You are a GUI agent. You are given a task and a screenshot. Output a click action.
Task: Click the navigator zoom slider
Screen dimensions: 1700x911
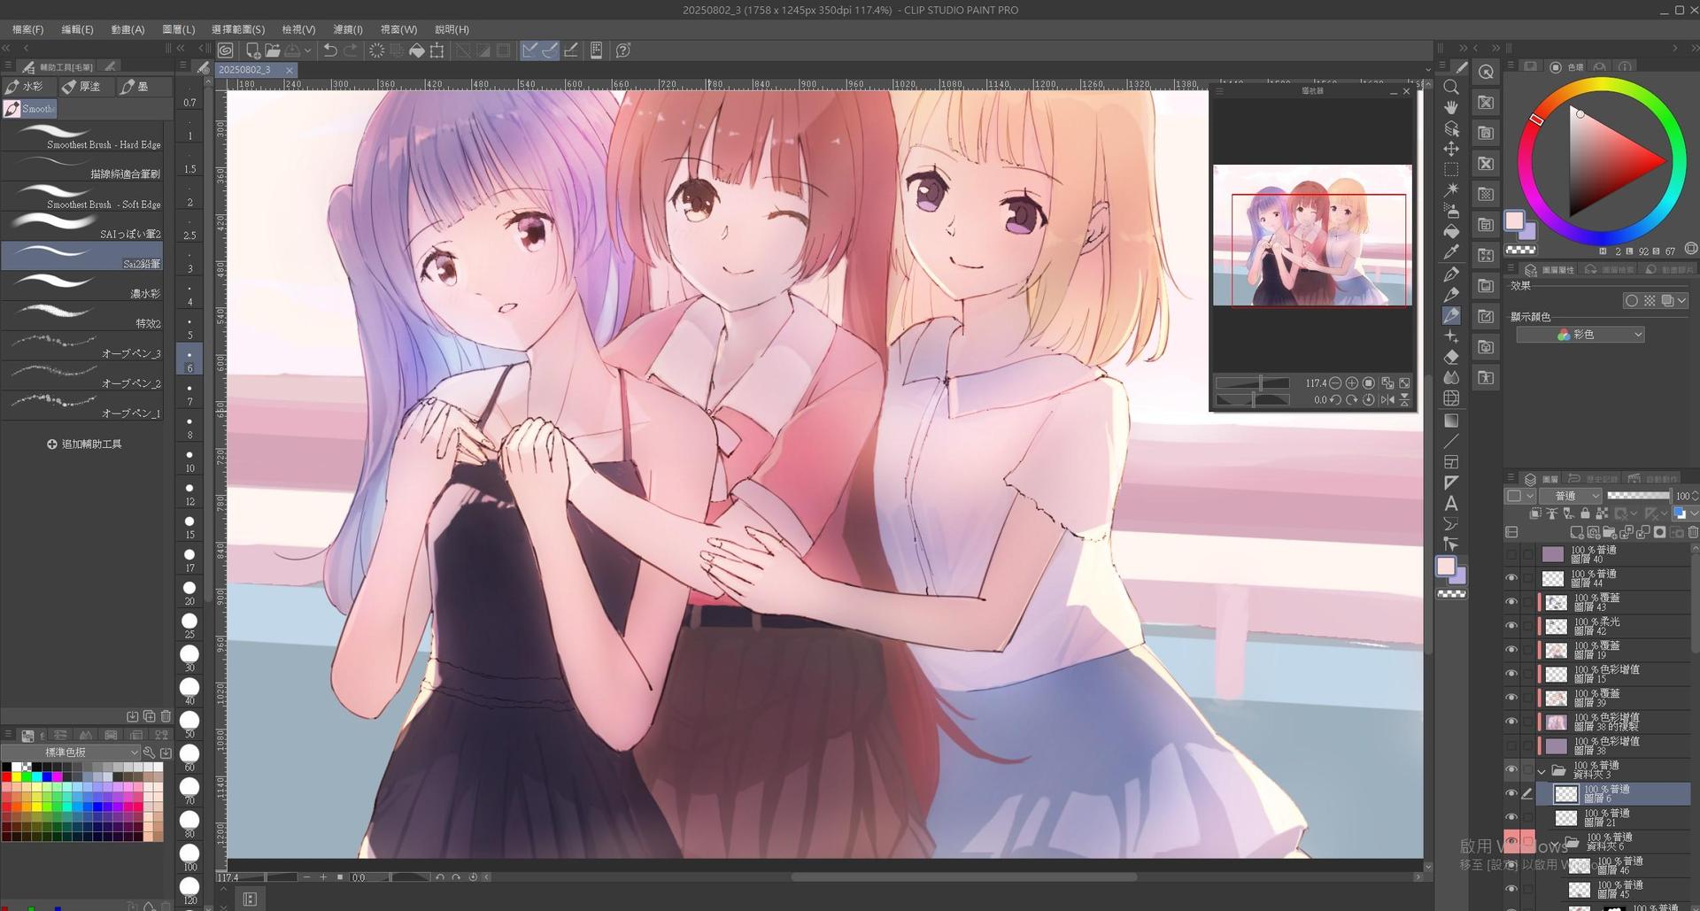pos(1252,383)
